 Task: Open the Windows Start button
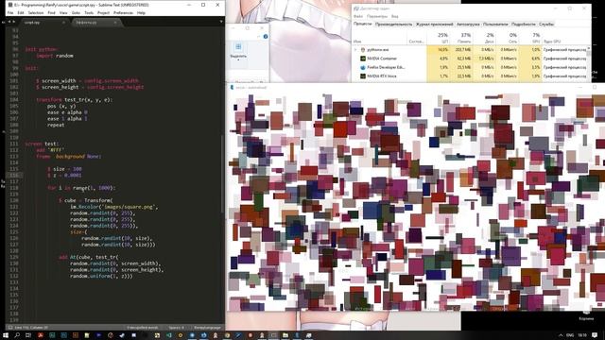click(6, 335)
